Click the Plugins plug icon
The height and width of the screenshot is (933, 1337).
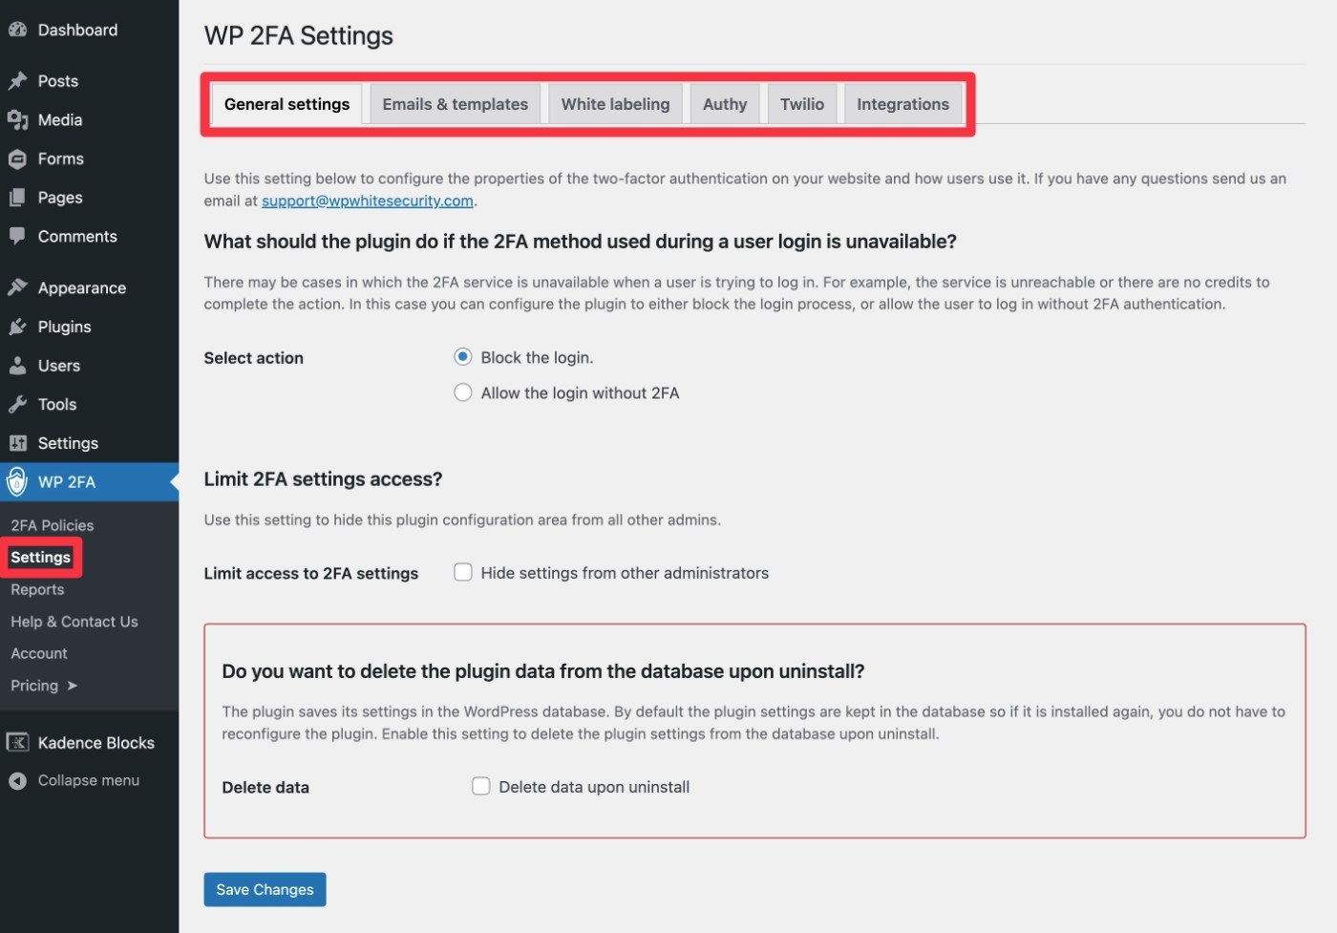pyautogui.click(x=17, y=327)
